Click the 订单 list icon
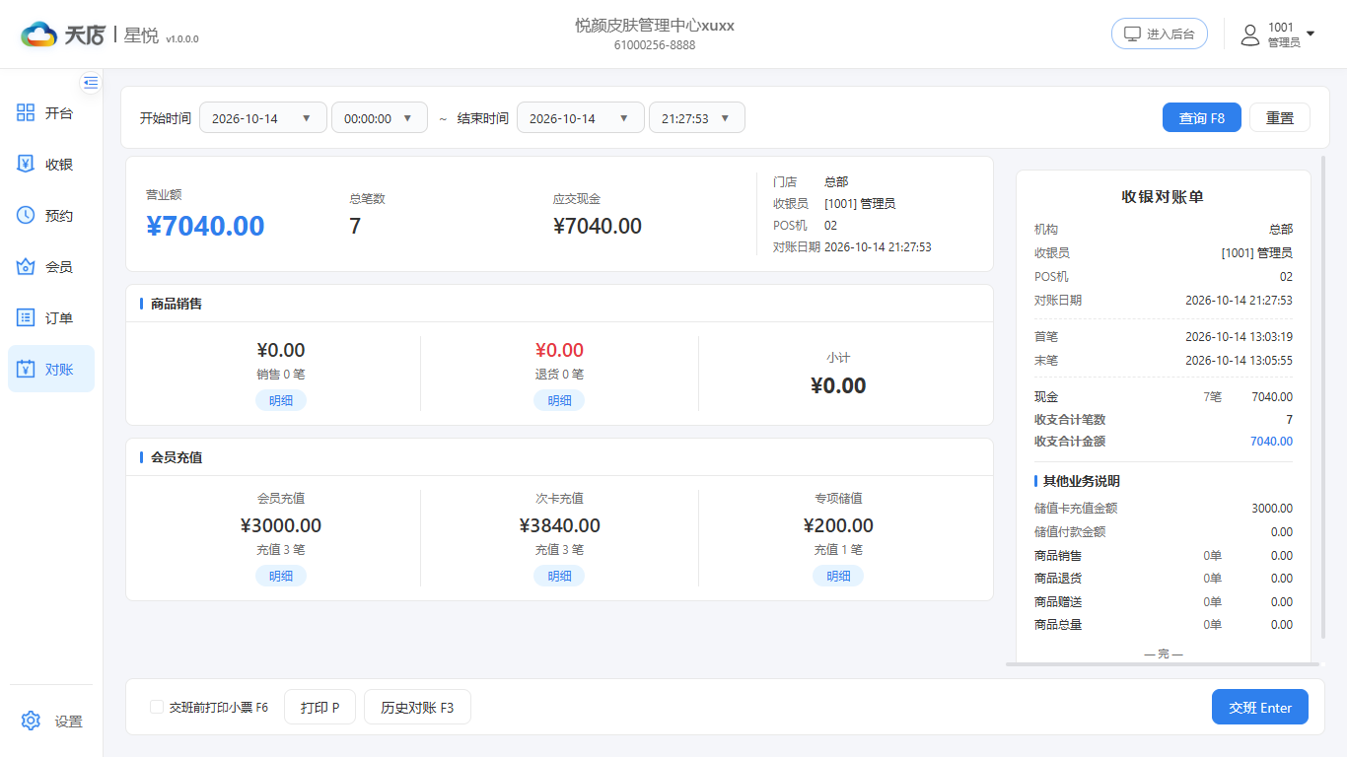 click(27, 318)
